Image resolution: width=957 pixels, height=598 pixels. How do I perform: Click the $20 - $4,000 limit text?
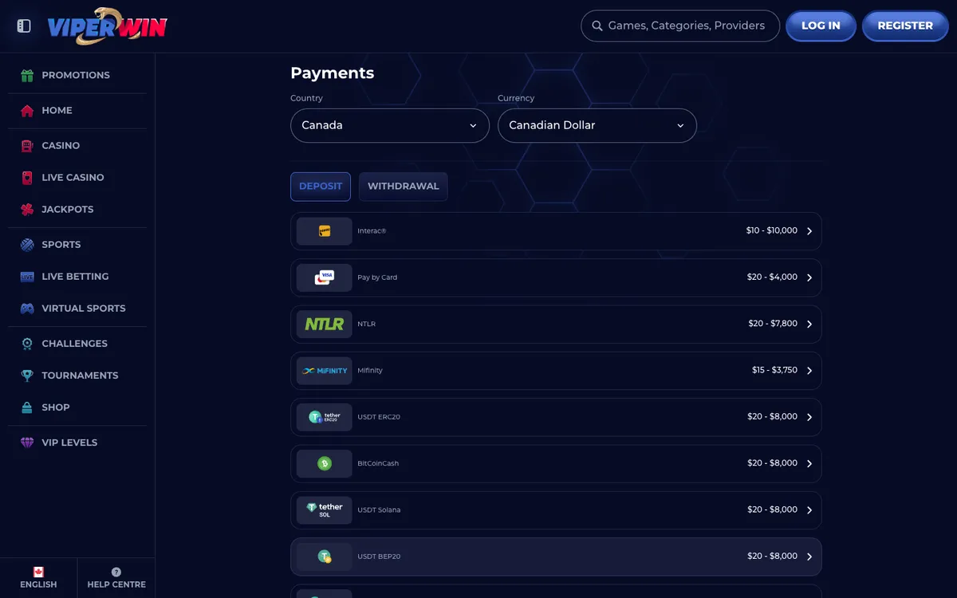point(772,277)
